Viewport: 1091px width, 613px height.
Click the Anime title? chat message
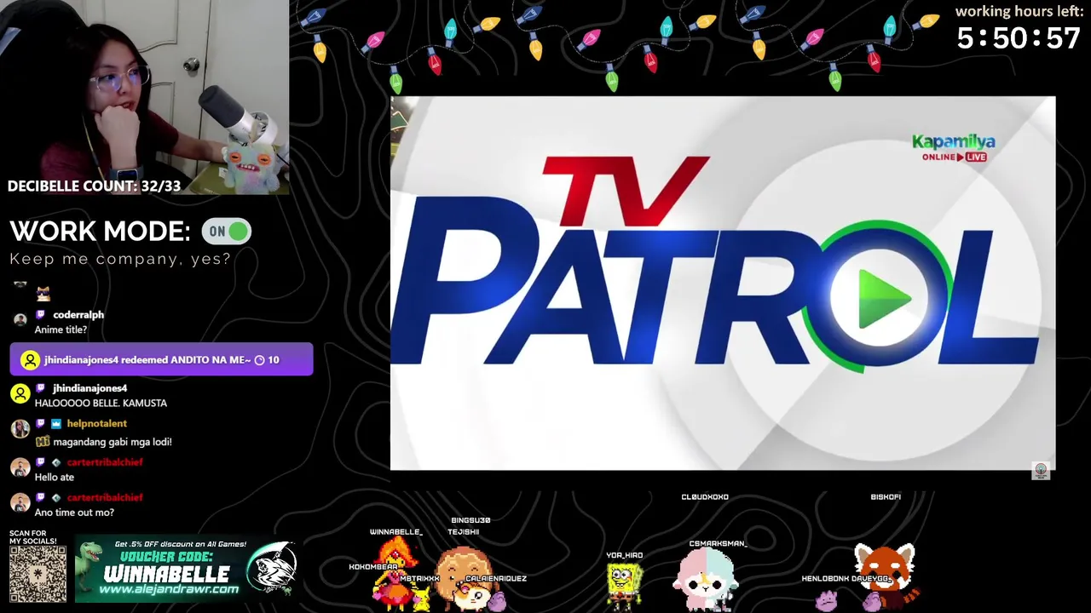pyautogui.click(x=61, y=330)
